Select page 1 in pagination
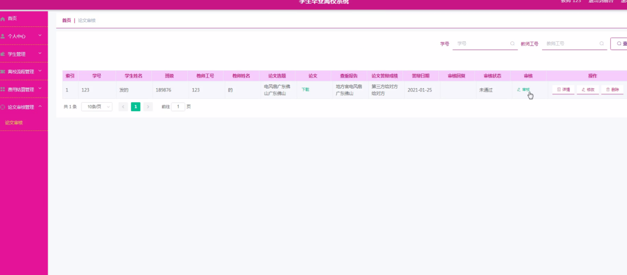This screenshot has width=627, height=275. [136, 107]
